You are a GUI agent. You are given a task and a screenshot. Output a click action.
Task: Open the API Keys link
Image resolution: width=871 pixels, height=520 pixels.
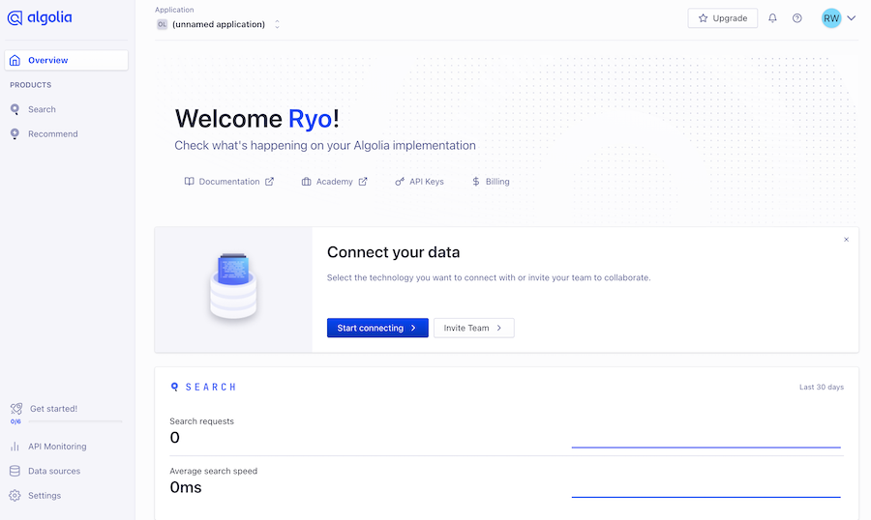click(419, 182)
